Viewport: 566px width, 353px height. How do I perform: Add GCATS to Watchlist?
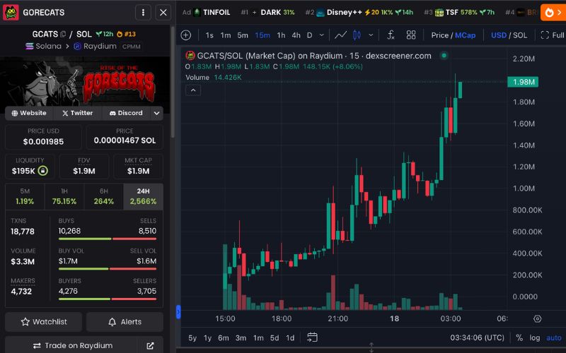pos(44,322)
